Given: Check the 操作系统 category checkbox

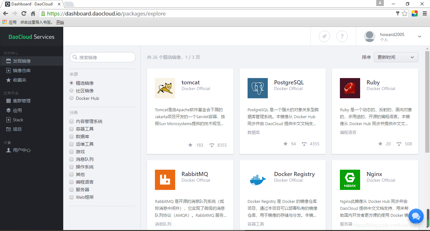Looking at the screenshot, I should pos(71,167).
